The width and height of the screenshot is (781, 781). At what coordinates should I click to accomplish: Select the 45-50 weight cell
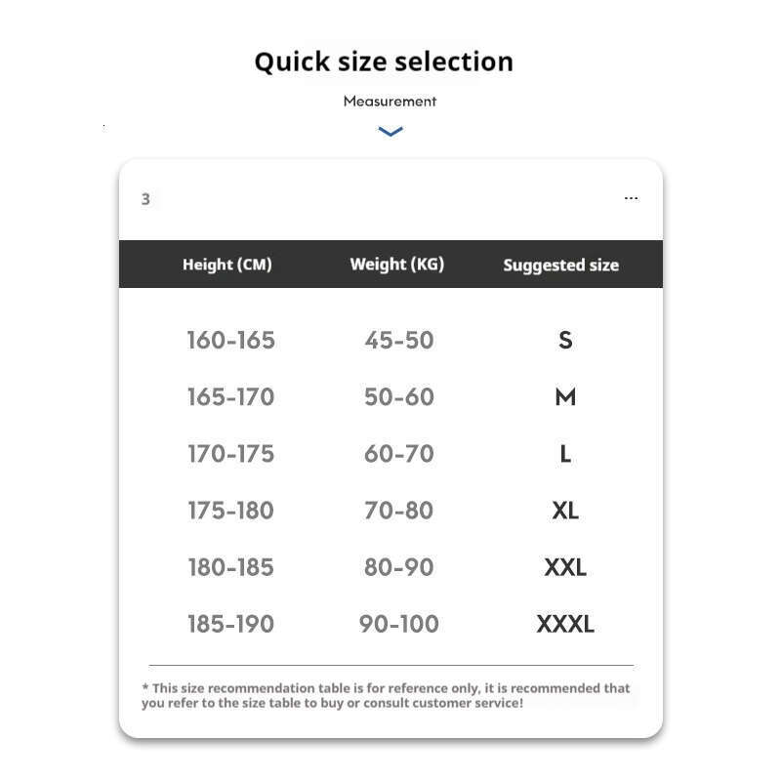[399, 341]
